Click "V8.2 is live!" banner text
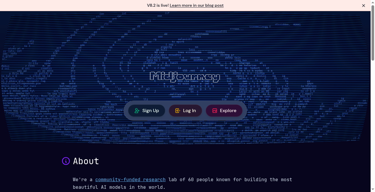 pyautogui.click(x=158, y=6)
